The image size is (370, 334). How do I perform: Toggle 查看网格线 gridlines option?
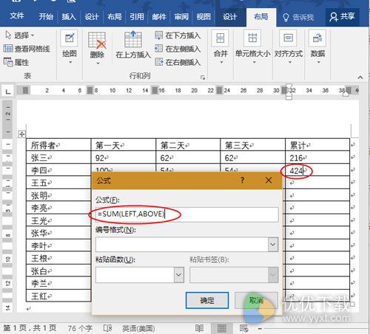tap(27, 49)
